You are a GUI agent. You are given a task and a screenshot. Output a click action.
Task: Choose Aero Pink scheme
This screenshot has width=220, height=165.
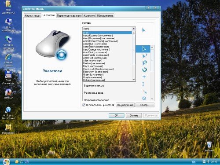(x=107, y=52)
